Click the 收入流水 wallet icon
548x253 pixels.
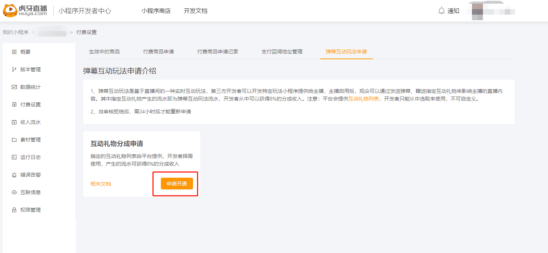click(x=14, y=122)
